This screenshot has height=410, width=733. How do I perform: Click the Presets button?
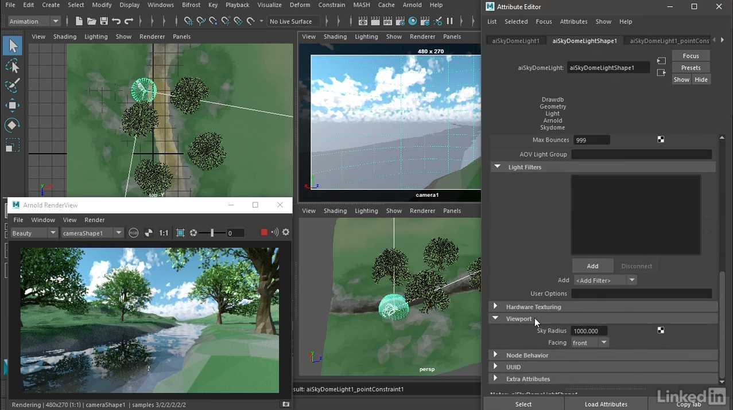(x=691, y=68)
